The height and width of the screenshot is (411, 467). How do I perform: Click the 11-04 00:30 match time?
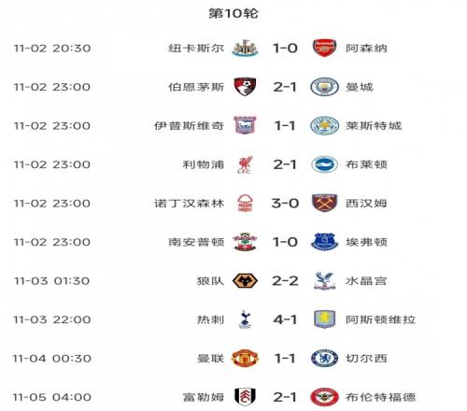click(52, 359)
